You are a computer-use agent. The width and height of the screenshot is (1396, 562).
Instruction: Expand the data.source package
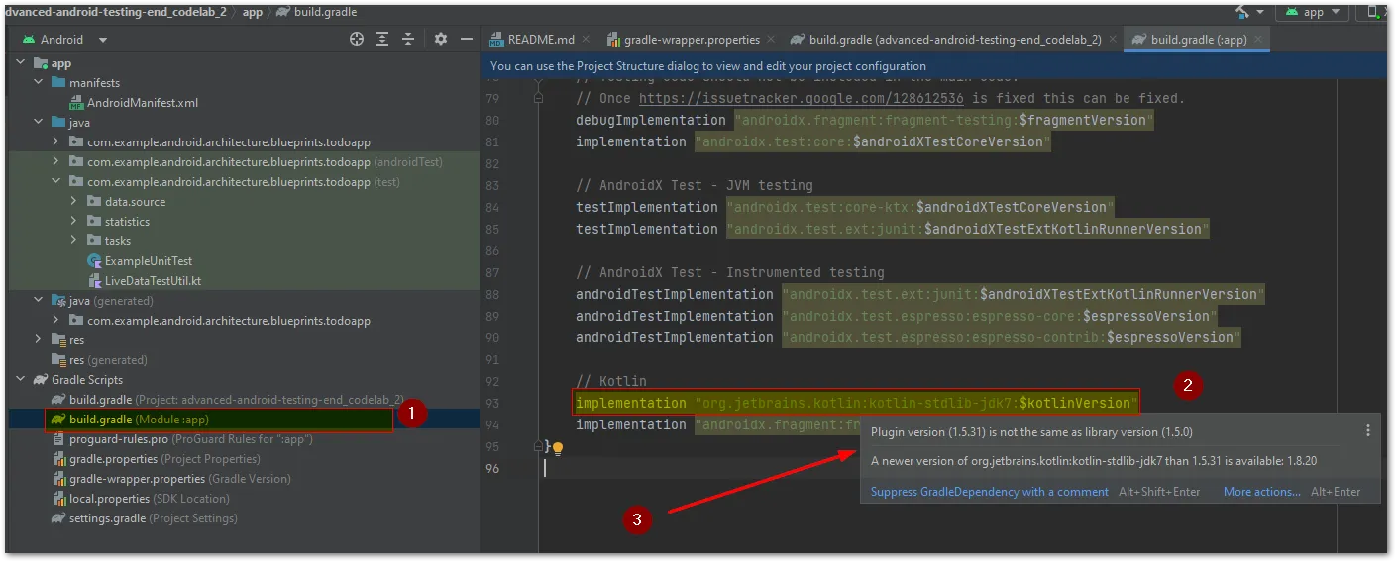(74, 201)
